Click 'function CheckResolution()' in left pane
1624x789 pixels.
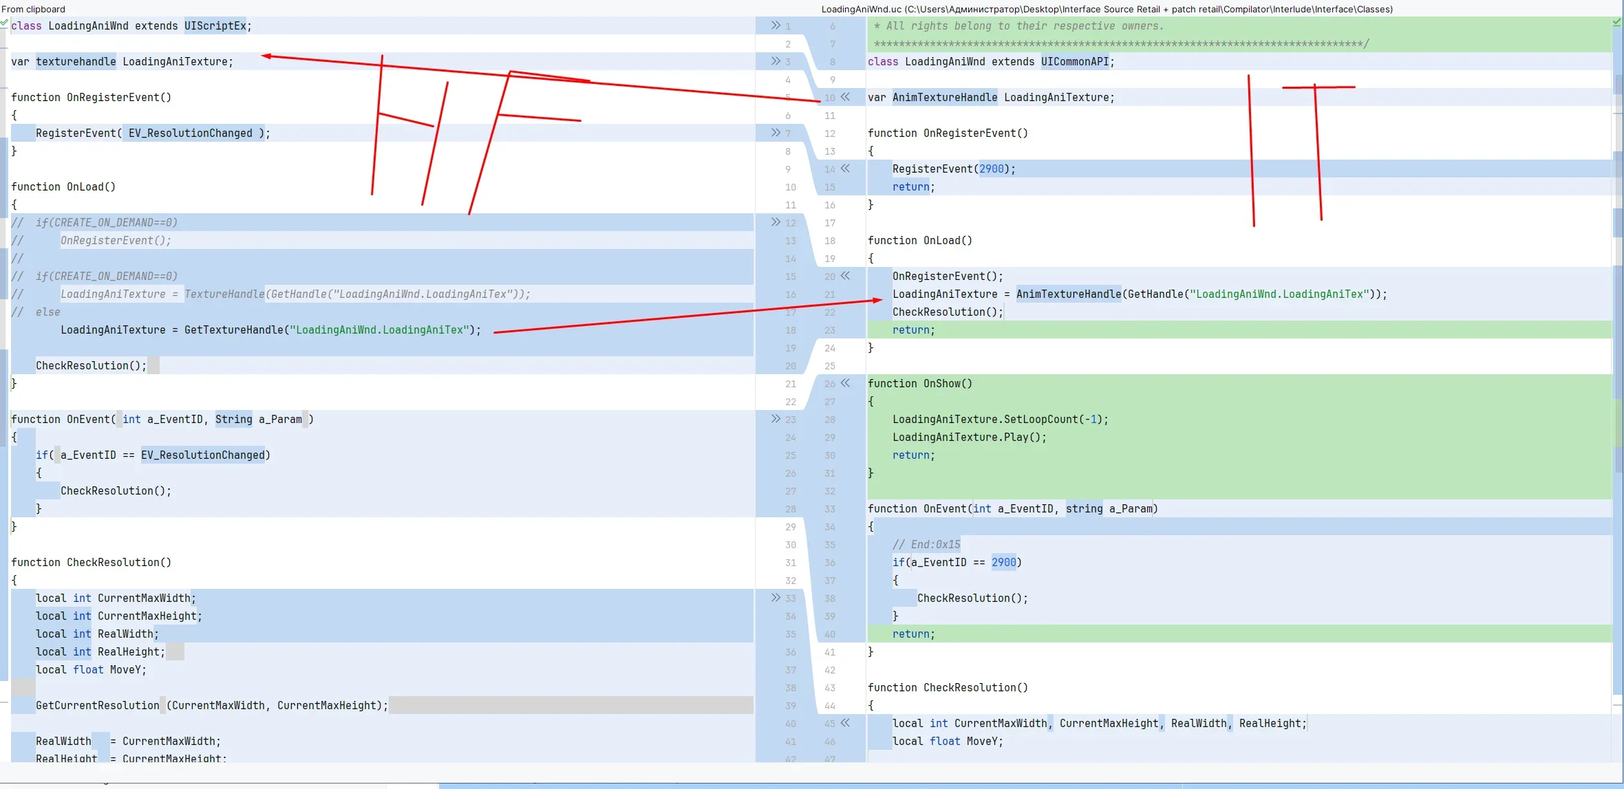click(x=92, y=562)
